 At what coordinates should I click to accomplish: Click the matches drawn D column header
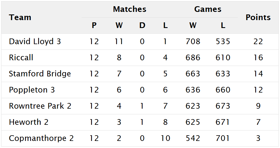click(x=142, y=25)
